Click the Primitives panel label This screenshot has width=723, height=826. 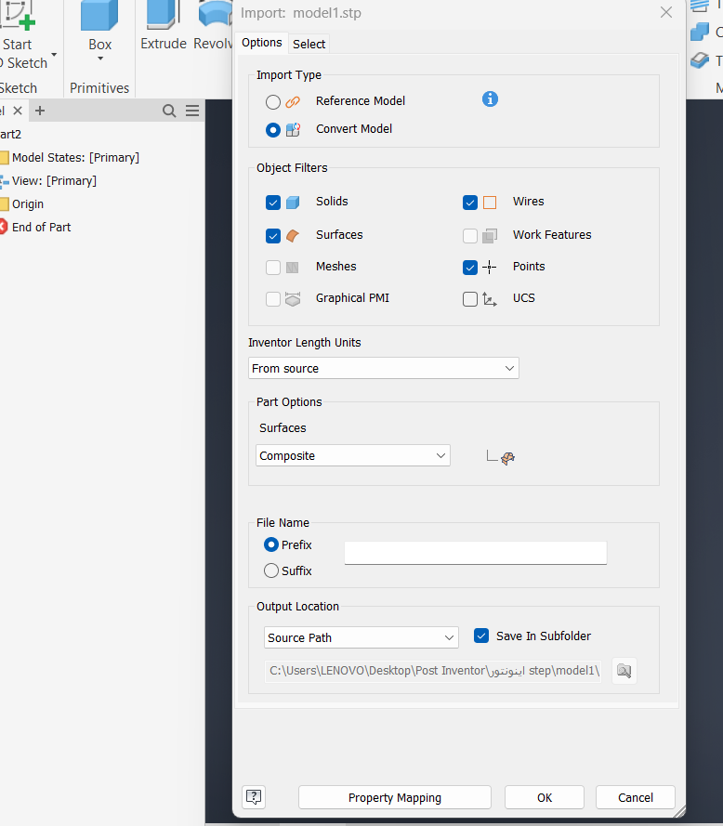click(99, 88)
